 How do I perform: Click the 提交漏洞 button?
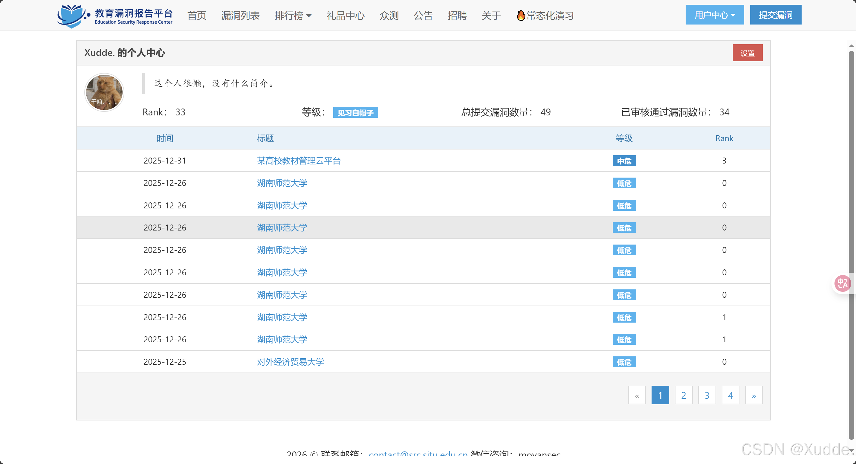point(775,15)
